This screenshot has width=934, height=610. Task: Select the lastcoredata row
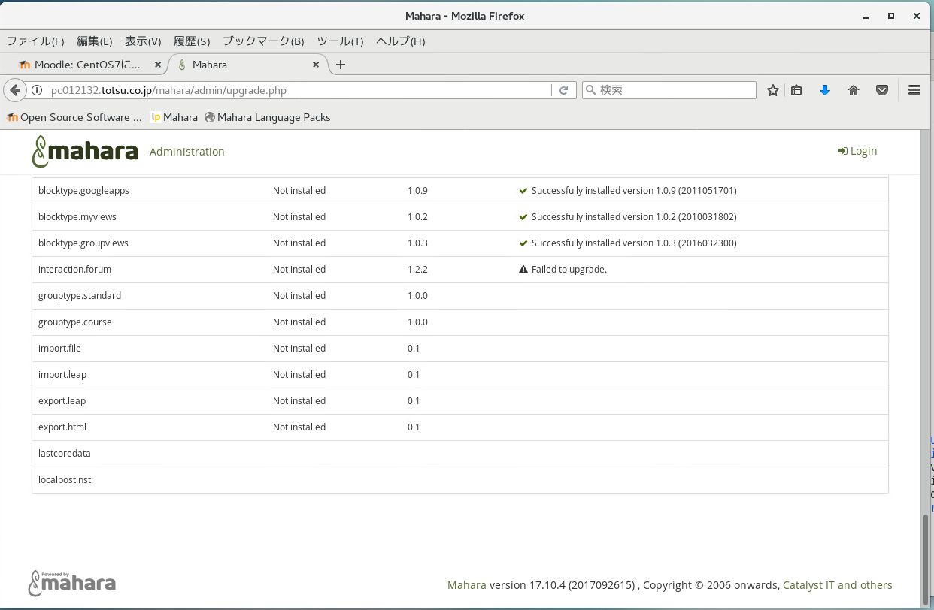pos(460,454)
